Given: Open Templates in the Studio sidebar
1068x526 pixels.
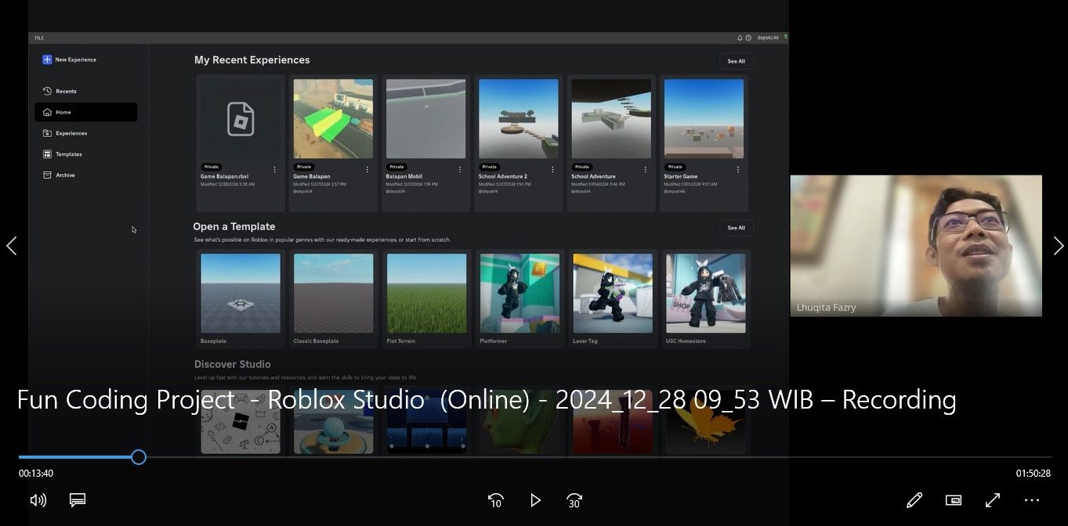Looking at the screenshot, I should coord(85,154).
